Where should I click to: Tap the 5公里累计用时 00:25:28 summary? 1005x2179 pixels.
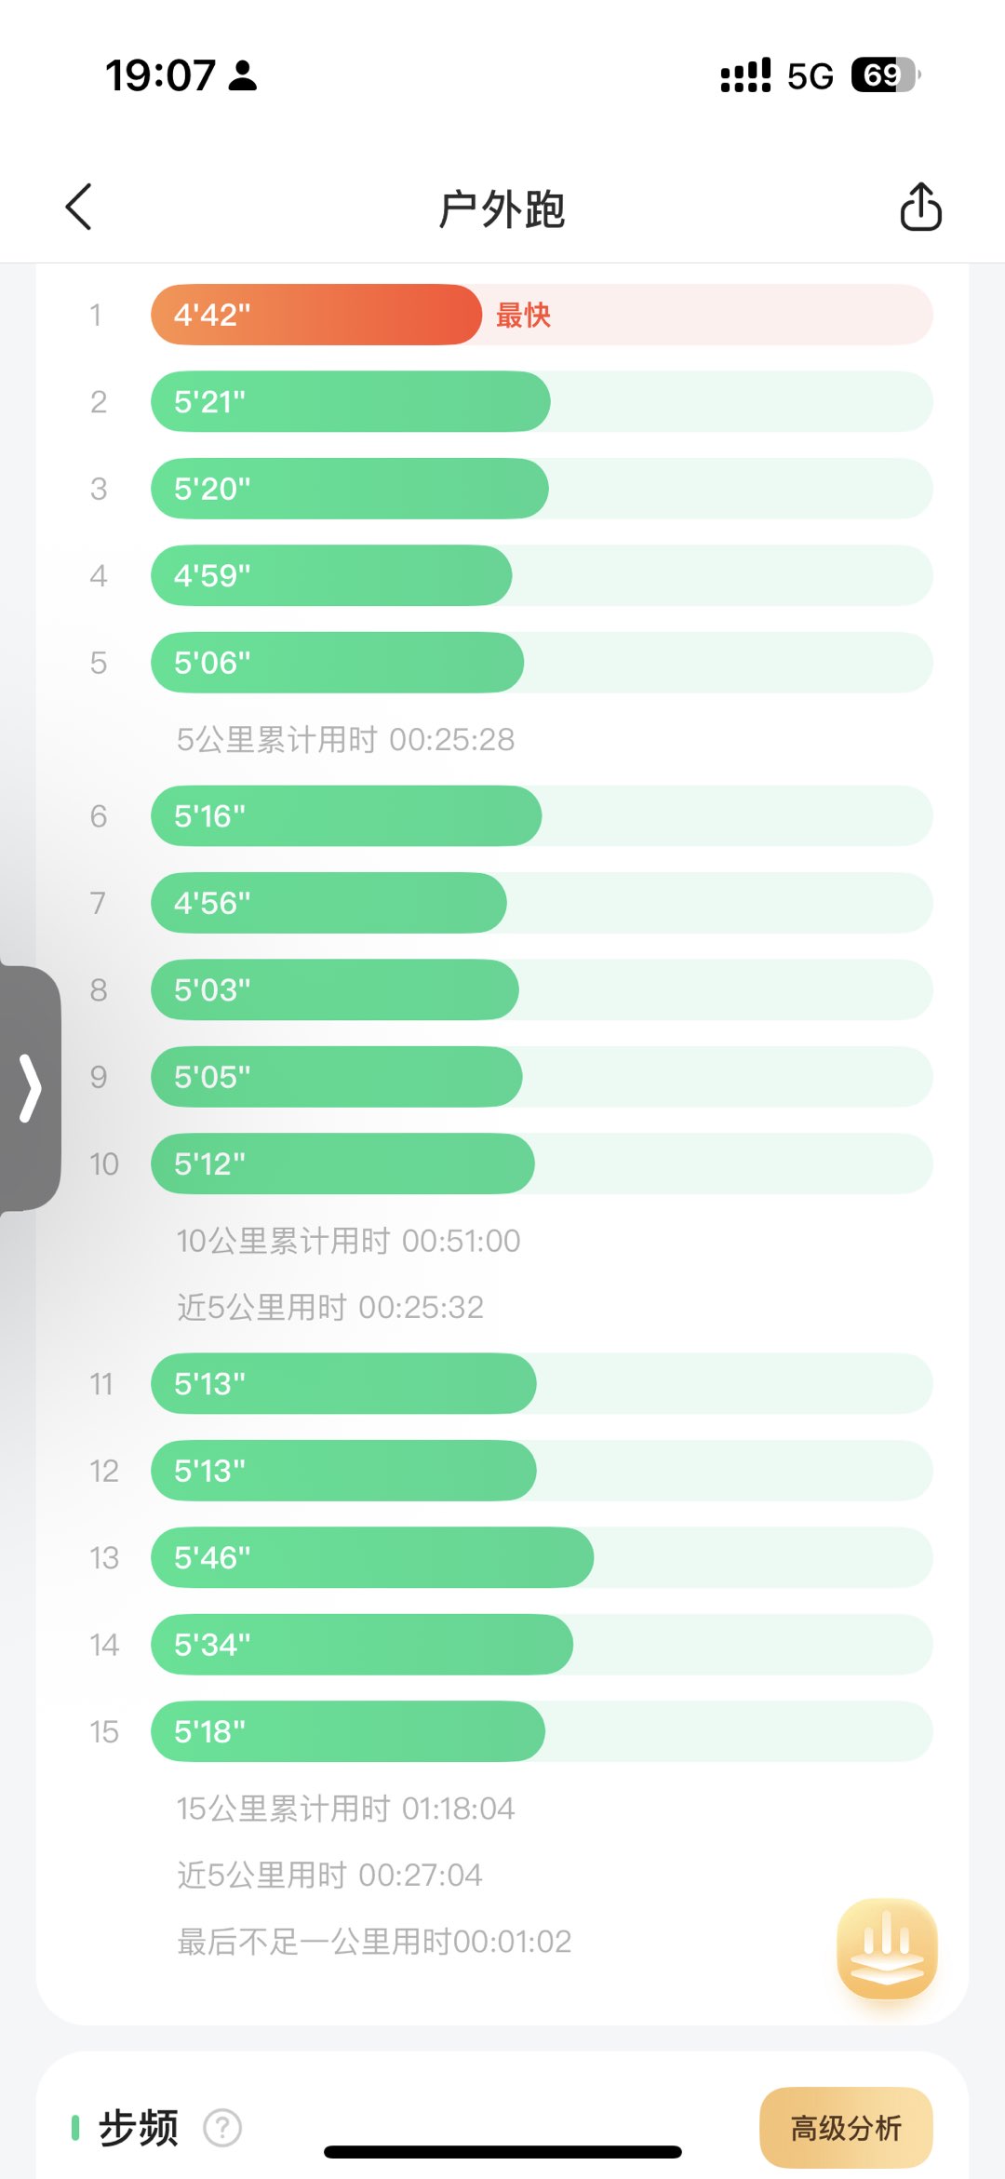point(345,740)
